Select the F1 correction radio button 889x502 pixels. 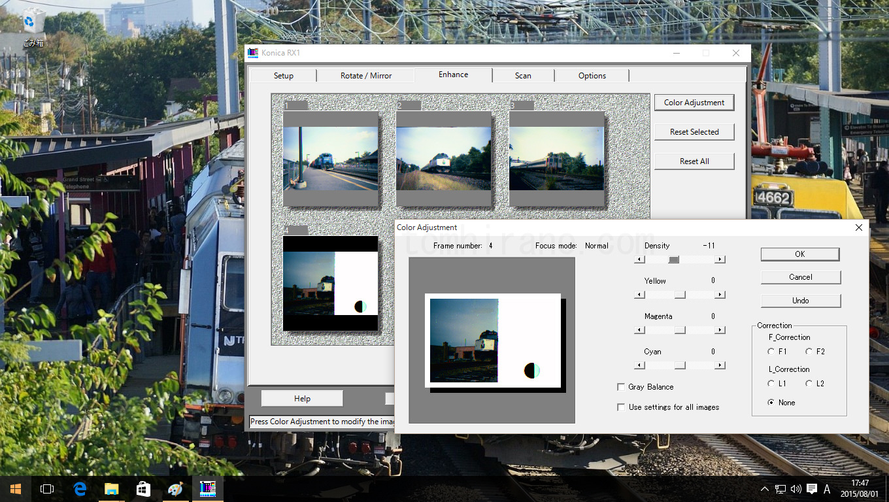point(771,352)
